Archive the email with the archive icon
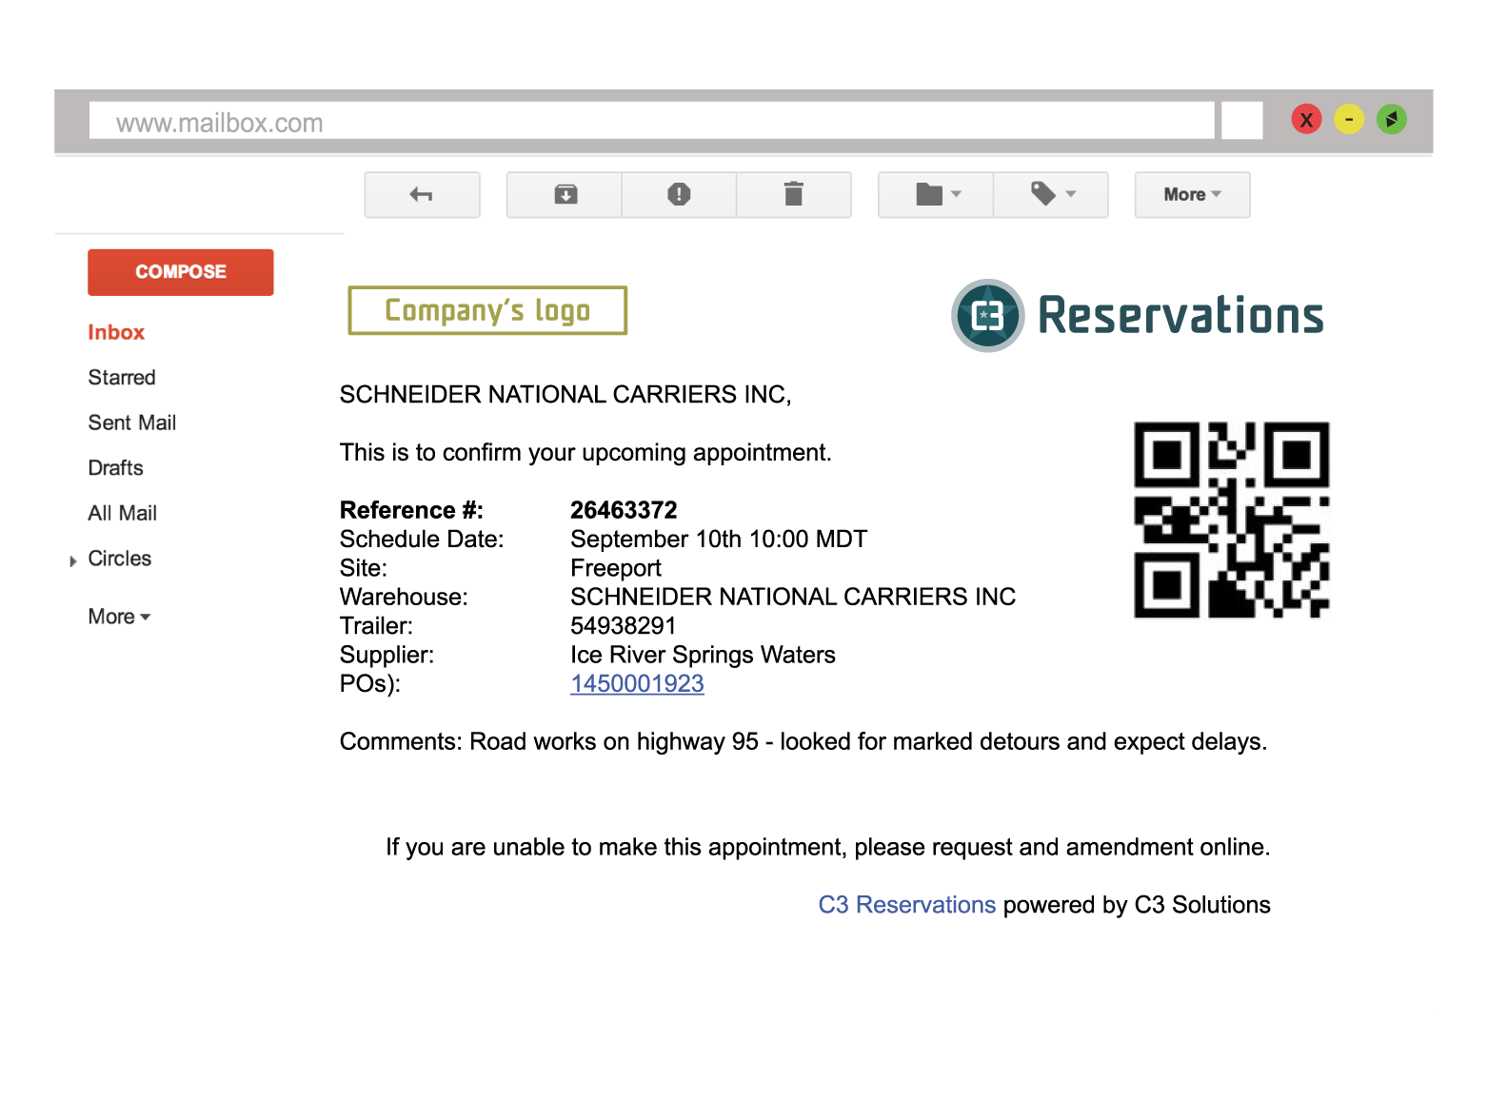This screenshot has height=1100, width=1488. [x=565, y=195]
